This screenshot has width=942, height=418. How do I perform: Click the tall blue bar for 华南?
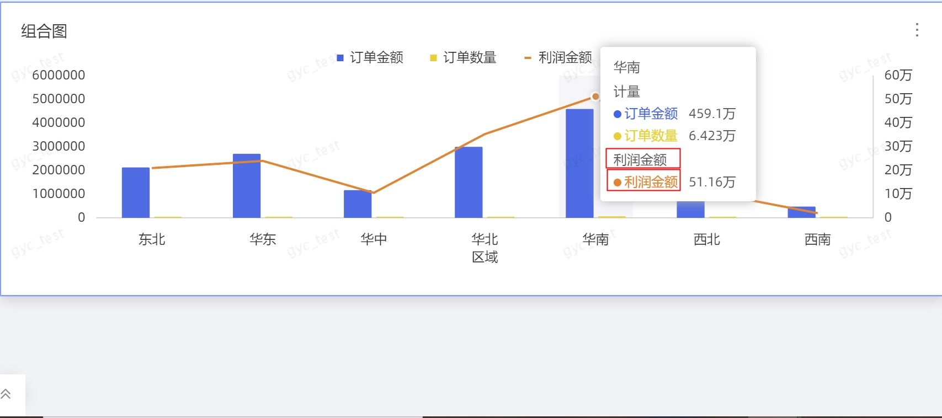(x=579, y=163)
